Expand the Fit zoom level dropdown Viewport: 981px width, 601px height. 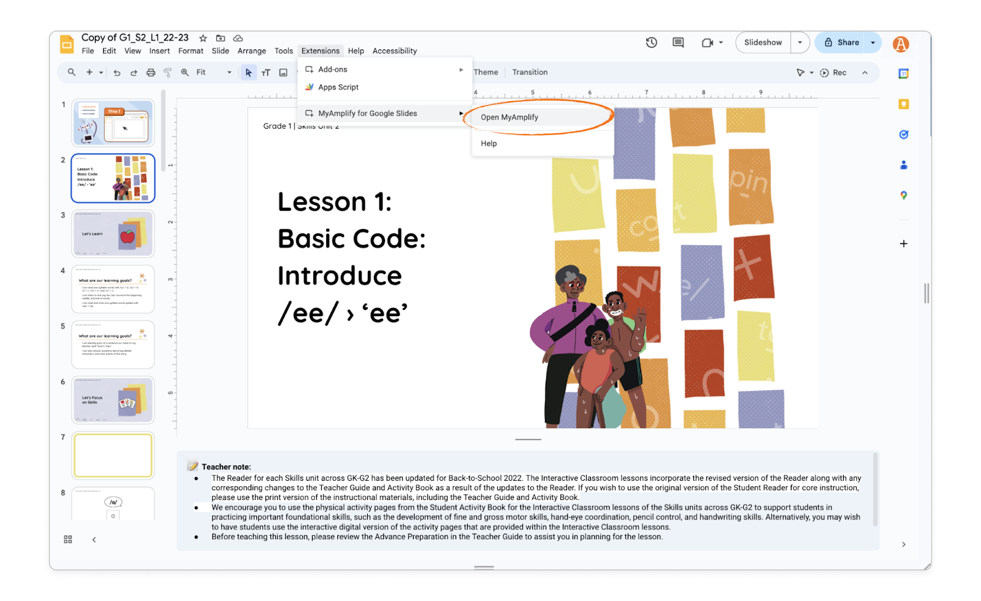coord(229,72)
